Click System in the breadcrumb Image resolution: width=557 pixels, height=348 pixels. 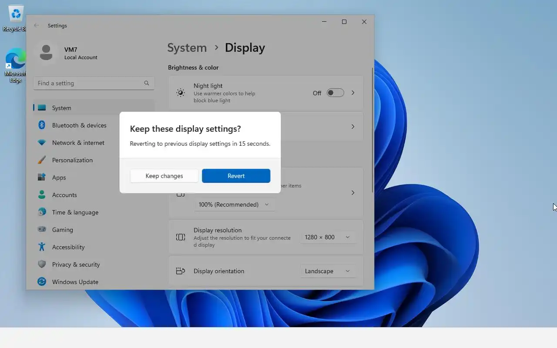click(x=187, y=48)
